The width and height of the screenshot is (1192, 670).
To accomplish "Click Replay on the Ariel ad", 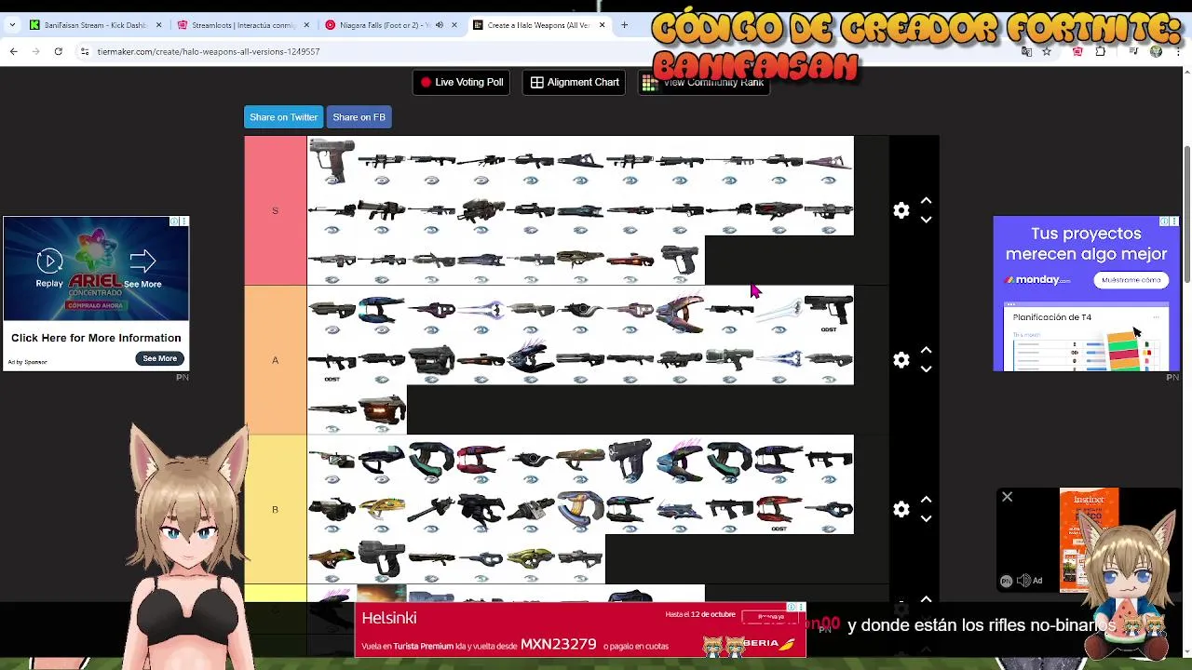I will click(x=49, y=268).
